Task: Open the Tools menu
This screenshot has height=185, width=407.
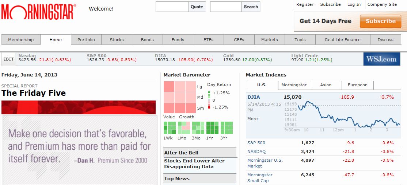Action: pos(300,40)
